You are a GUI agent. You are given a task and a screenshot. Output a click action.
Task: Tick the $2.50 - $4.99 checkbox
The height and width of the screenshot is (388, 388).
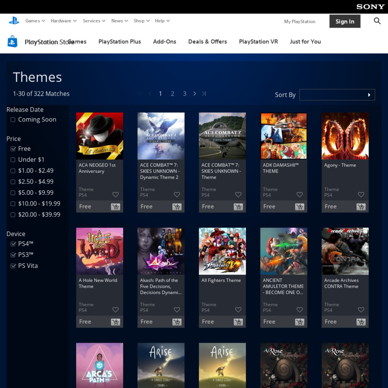[x=13, y=182]
